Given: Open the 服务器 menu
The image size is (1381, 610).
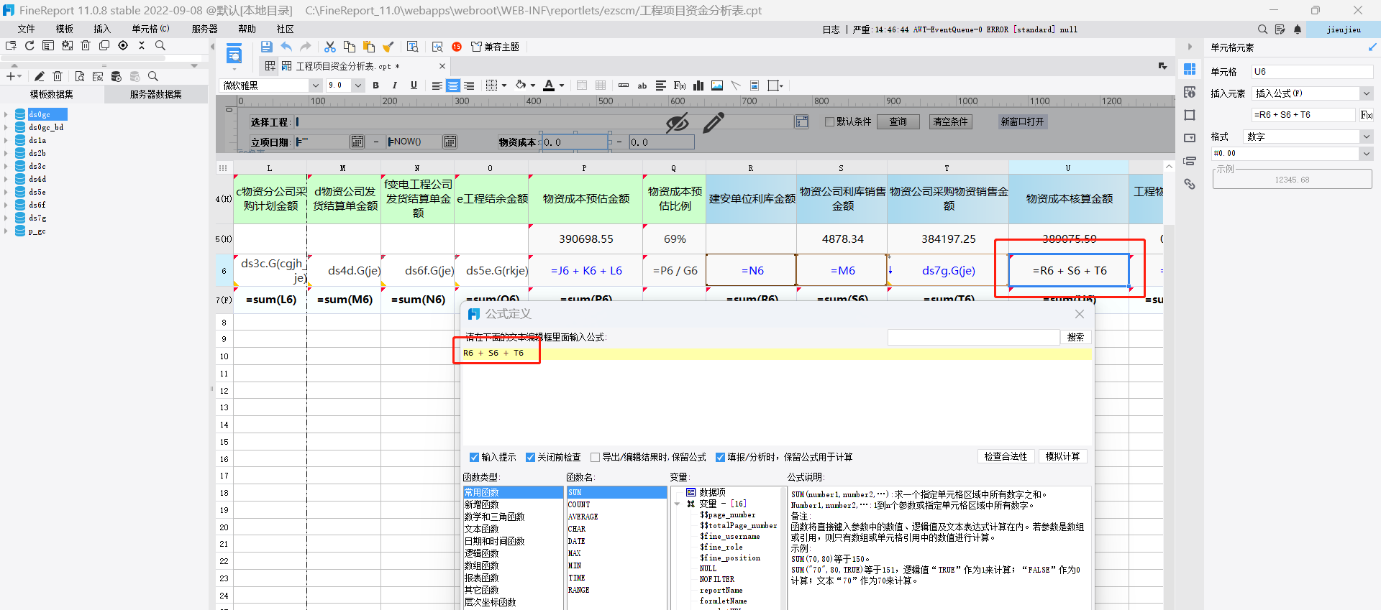Looking at the screenshot, I should pos(205,29).
